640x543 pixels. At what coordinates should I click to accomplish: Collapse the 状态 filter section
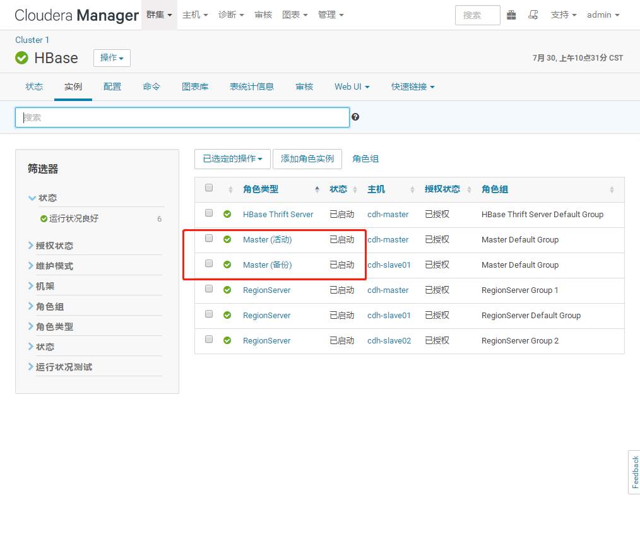coord(42,198)
